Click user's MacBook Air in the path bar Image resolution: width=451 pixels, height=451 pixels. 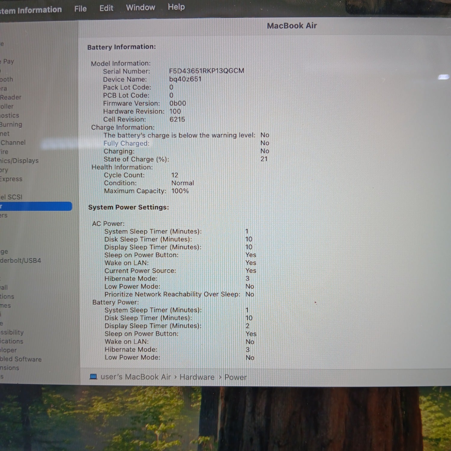[x=136, y=377]
